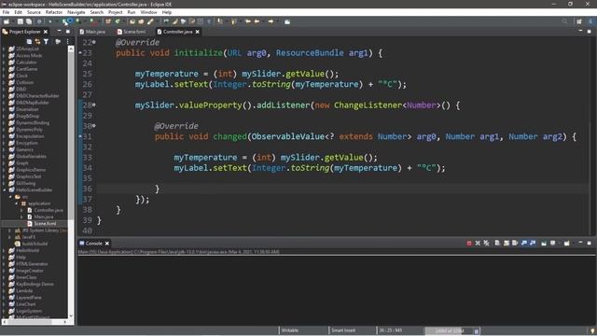Viewport: 597px width, 336px height.
Task: Select Main.java in the project tree
Action: coord(44,217)
